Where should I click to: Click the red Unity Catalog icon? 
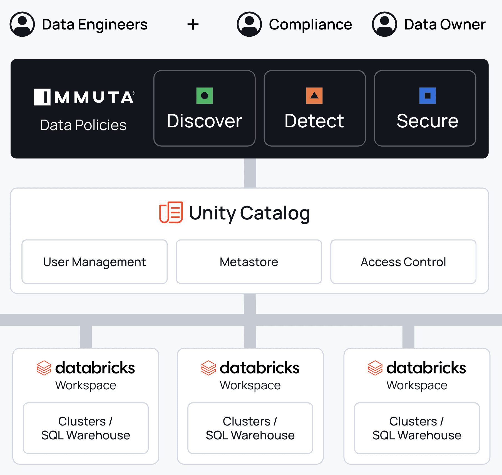click(x=171, y=212)
